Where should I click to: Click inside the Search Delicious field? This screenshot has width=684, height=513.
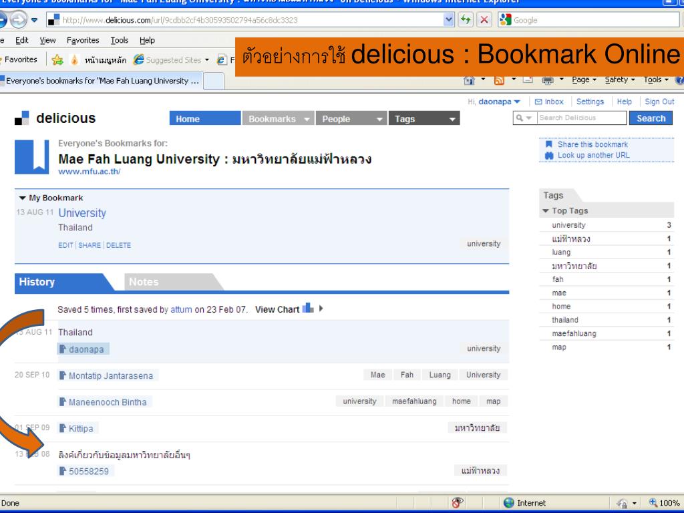tap(582, 118)
